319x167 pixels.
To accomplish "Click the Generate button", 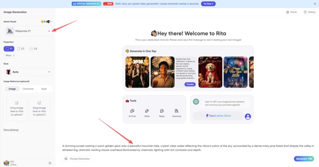I will [x=304, y=159].
